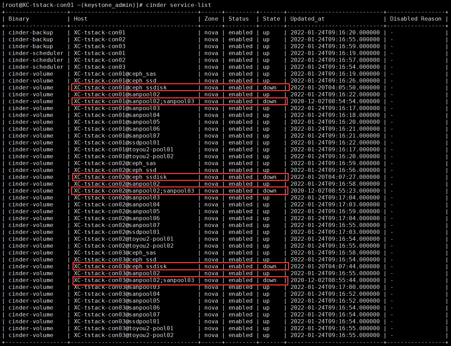Screen dimensions: 451x346
Task: Select host 'XC-tstack-con02@ceph_ssdisk'
Action: 120,177
